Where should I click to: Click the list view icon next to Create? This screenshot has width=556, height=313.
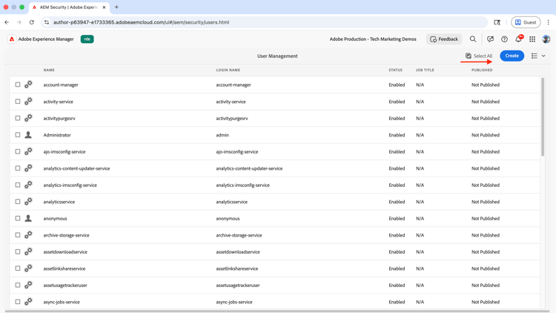tap(535, 56)
